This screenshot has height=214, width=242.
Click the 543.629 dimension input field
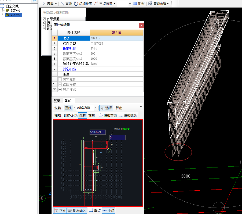pos(97,132)
